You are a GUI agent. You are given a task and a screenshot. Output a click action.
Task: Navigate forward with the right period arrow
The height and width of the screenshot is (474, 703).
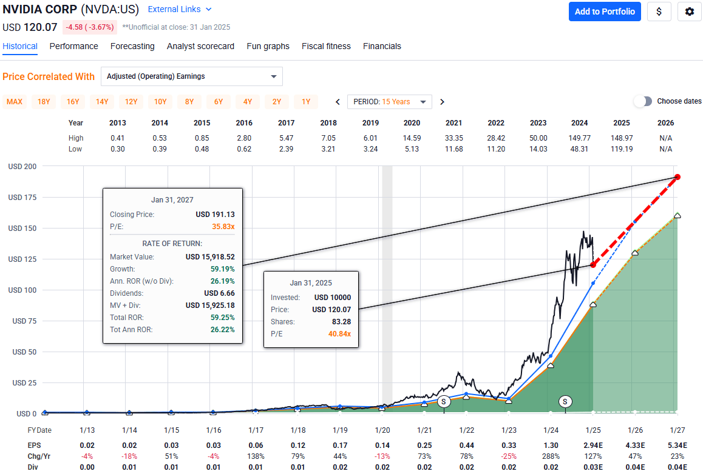[442, 101]
